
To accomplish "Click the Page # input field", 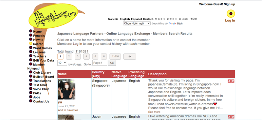I will tap(100, 63).
